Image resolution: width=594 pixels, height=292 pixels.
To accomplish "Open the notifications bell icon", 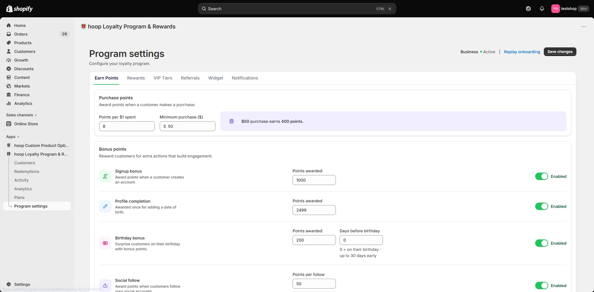I will 542,9.
